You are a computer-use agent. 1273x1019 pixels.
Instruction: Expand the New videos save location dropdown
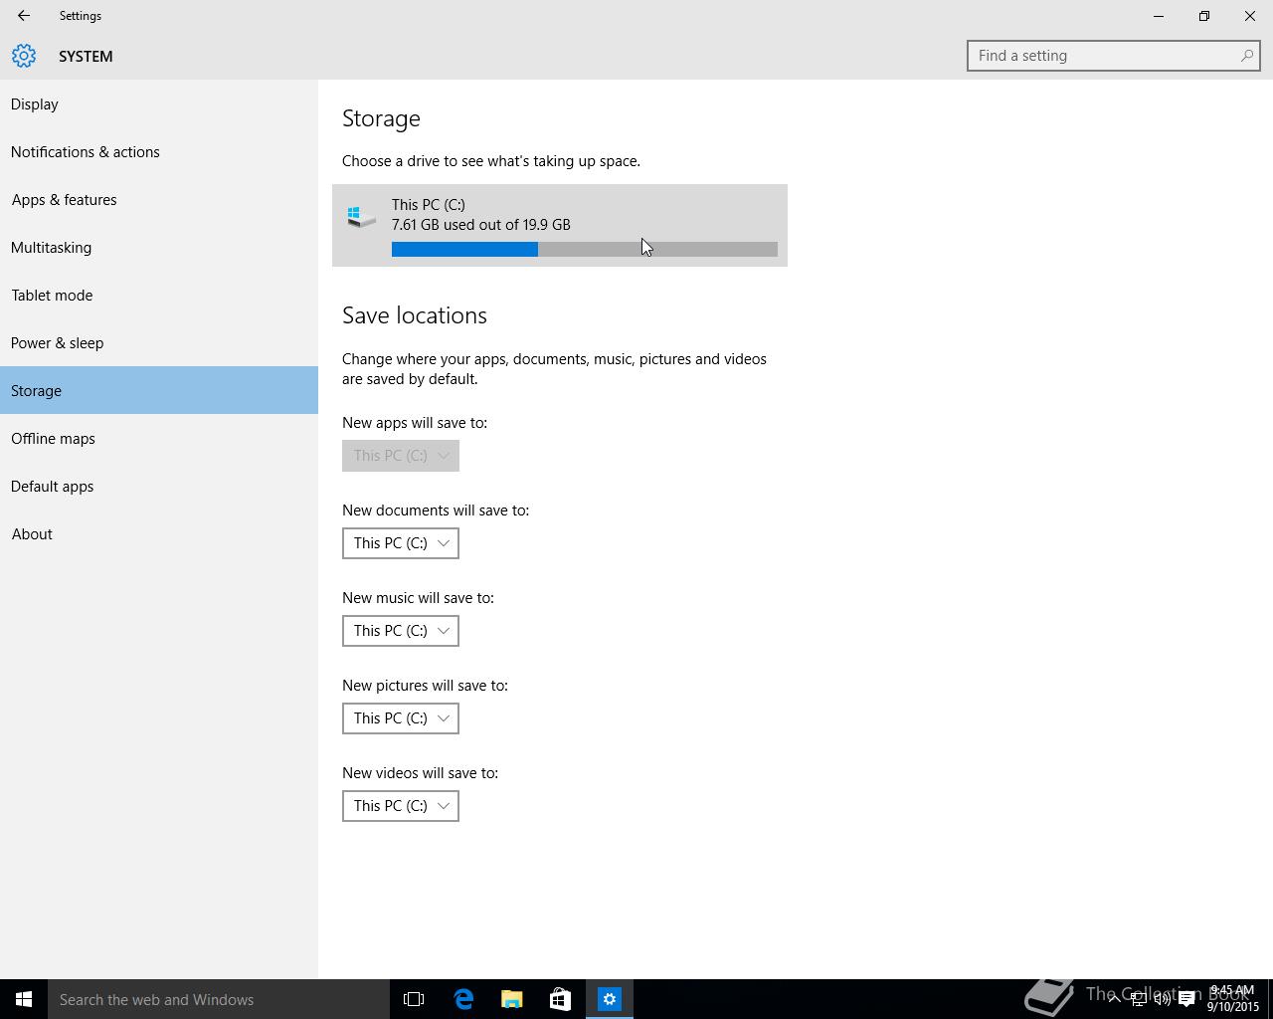coord(401,806)
